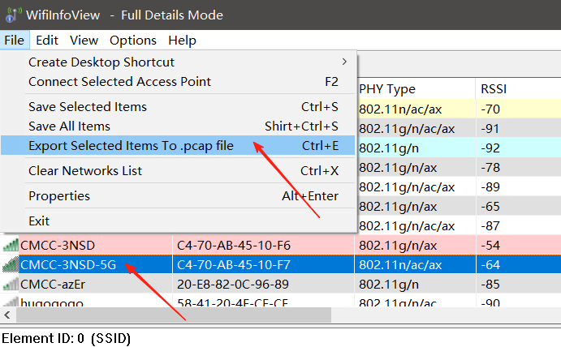Image resolution: width=561 pixels, height=347 pixels.
Task: Choose Clear Networks List
Action: [x=178, y=170]
